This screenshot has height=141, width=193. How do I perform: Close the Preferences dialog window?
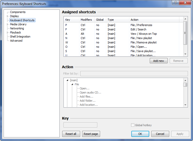point(185,2)
